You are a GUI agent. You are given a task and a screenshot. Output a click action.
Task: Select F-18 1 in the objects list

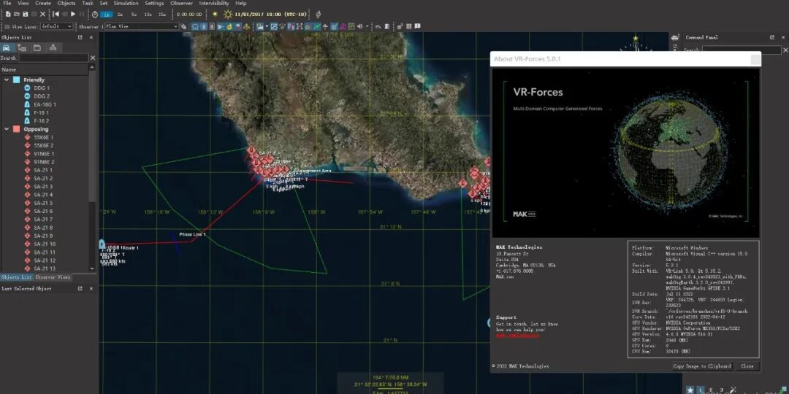click(41, 112)
